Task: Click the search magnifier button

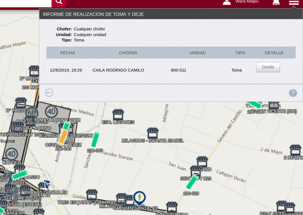Action: tap(59, 2)
